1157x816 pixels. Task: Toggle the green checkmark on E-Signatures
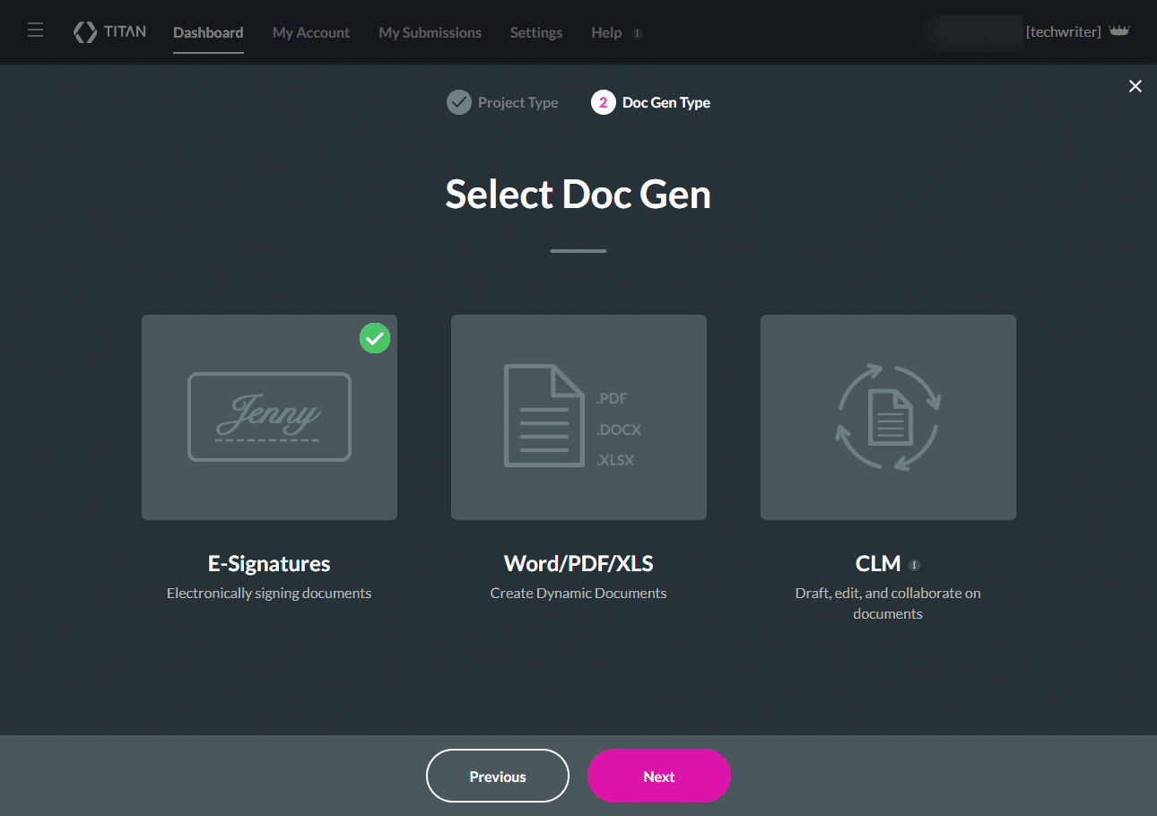(375, 338)
